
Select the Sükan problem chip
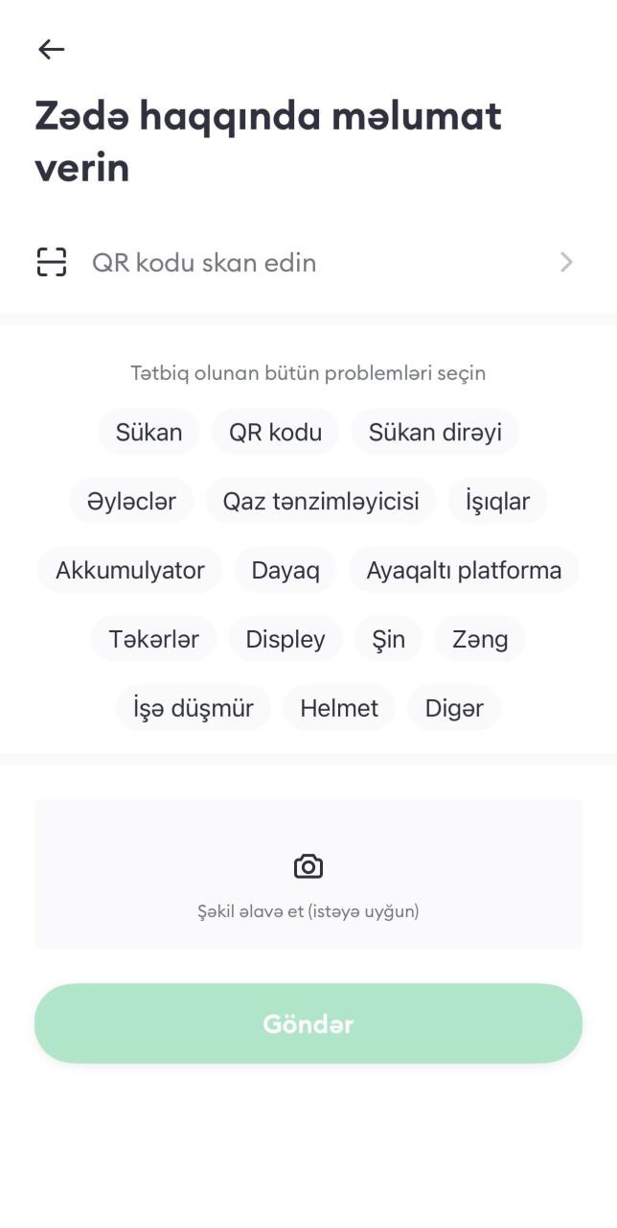tap(149, 432)
